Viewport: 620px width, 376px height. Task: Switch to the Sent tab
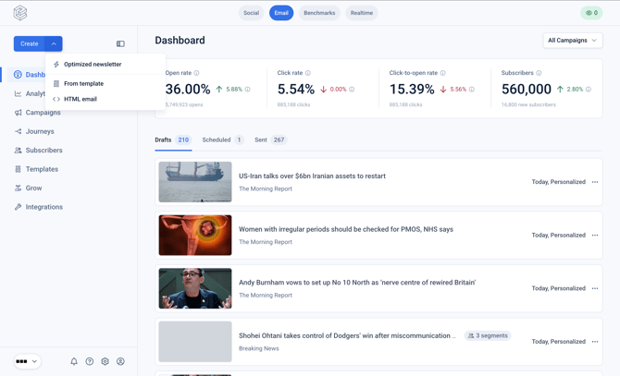pyautogui.click(x=270, y=139)
